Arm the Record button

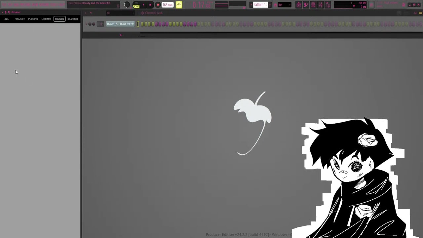[158, 5]
